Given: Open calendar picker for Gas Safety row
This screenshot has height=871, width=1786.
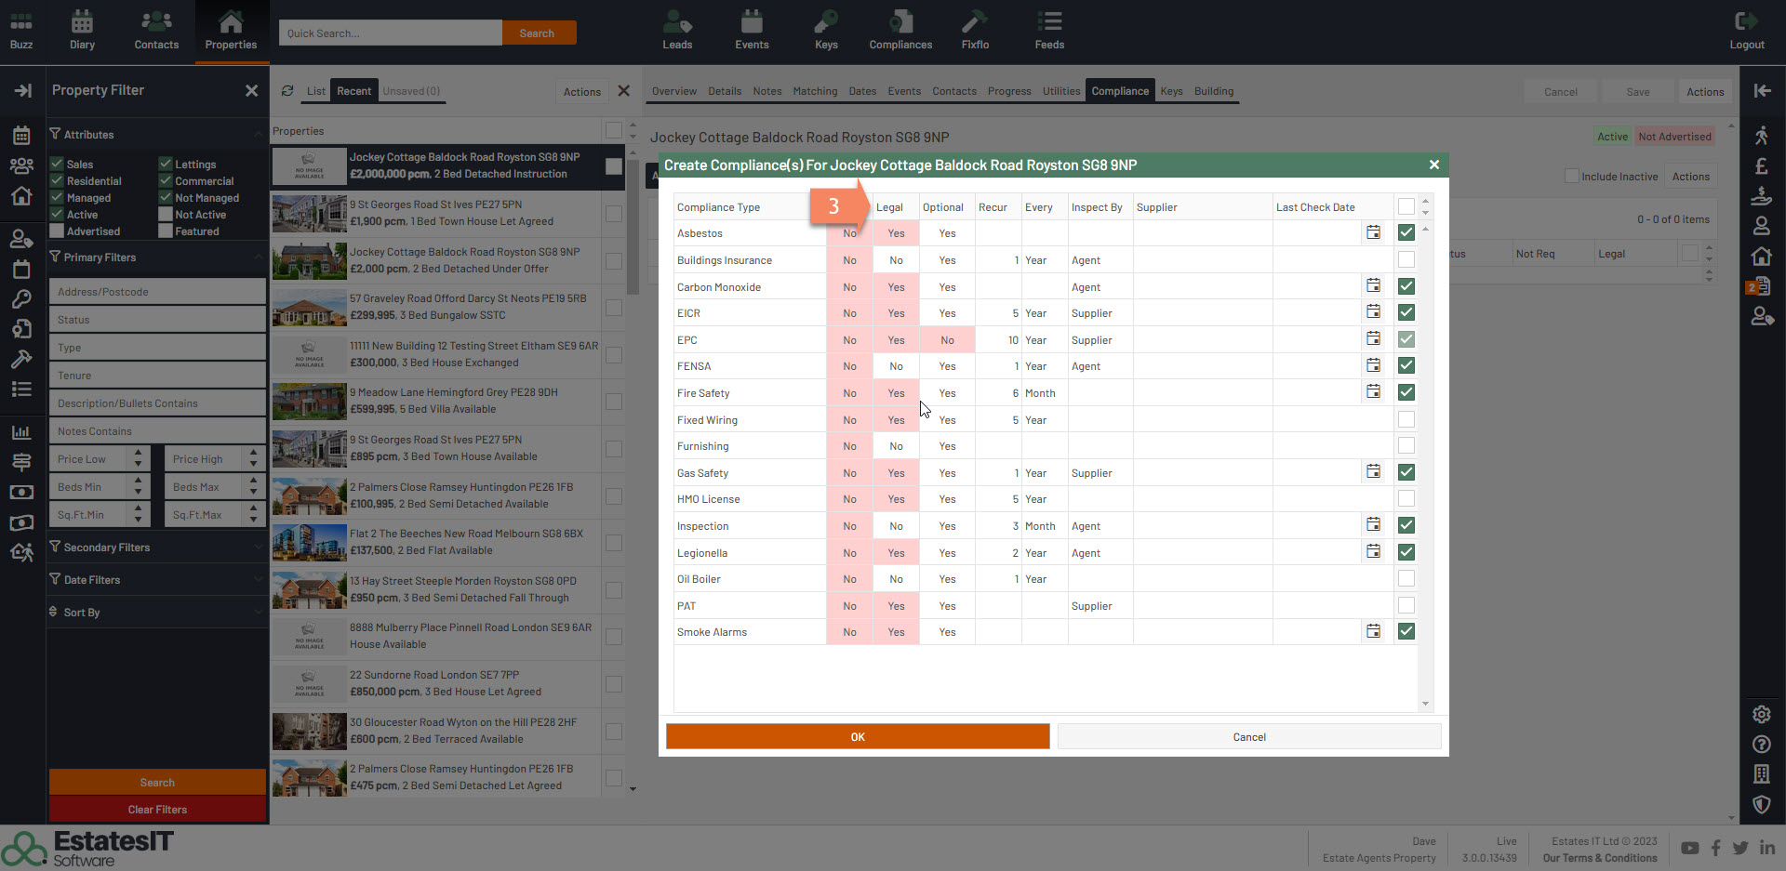Looking at the screenshot, I should coord(1373,472).
